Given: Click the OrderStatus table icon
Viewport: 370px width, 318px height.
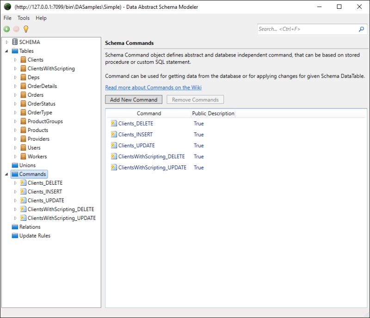Looking at the screenshot, I should (23, 104).
